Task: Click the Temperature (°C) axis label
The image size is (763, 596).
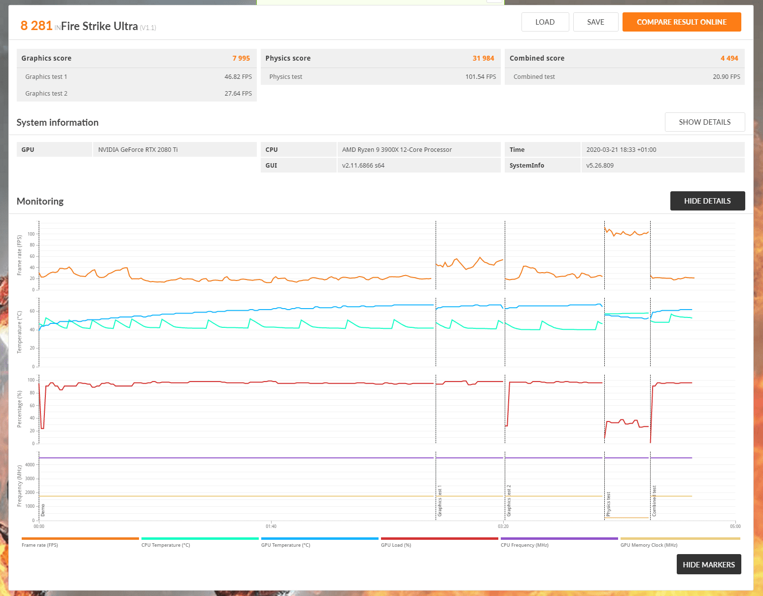Action: pyautogui.click(x=20, y=332)
